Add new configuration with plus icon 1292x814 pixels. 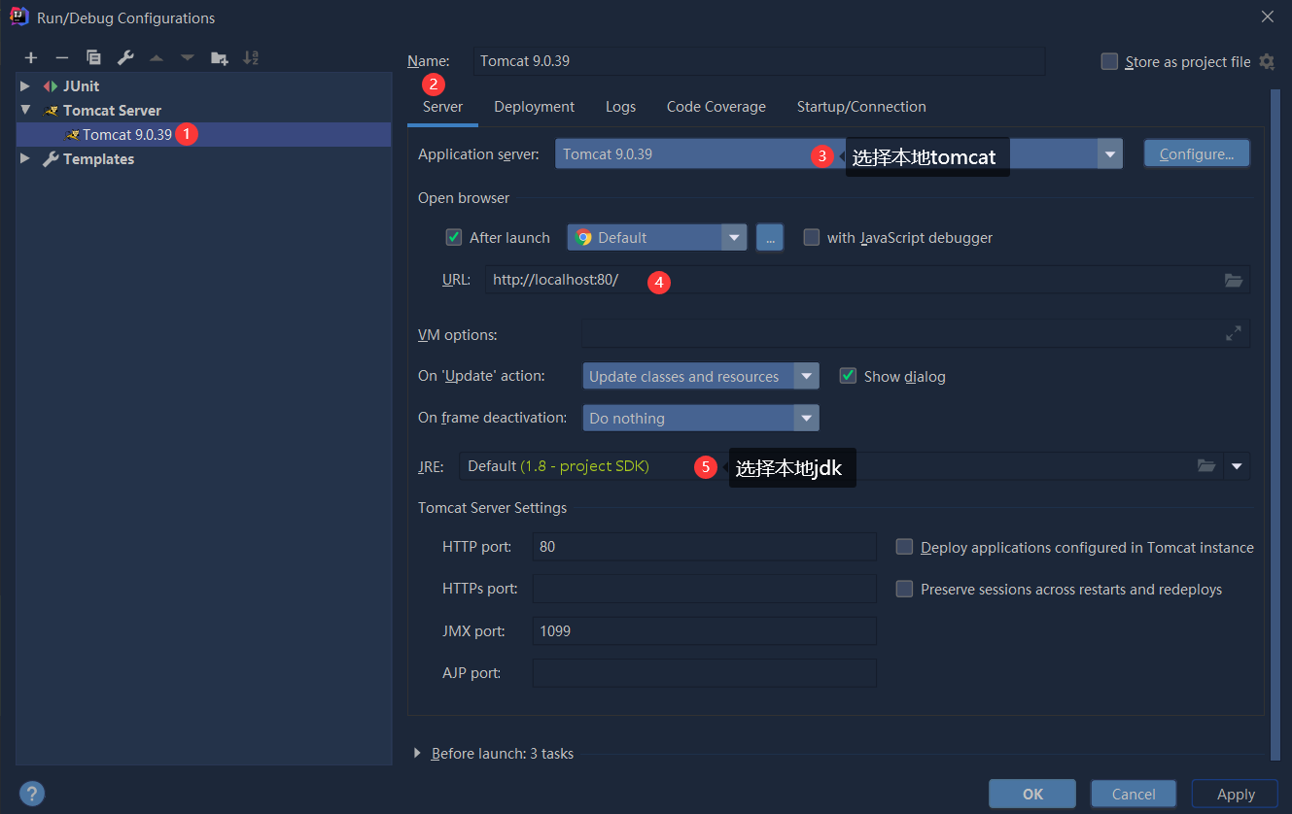(31, 58)
